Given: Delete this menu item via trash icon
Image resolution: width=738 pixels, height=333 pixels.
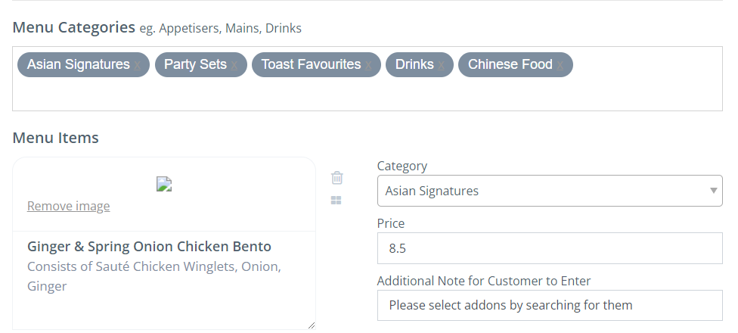Looking at the screenshot, I should pos(337,178).
